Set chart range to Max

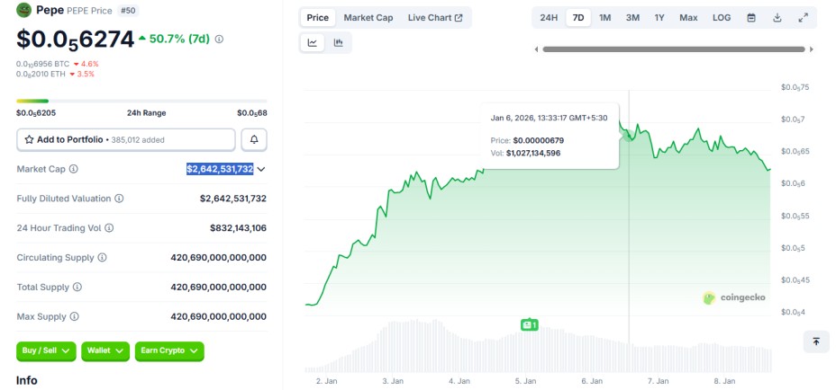(x=688, y=18)
